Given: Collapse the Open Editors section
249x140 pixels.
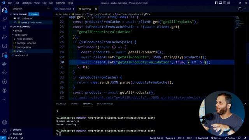Looking at the screenshot, I should click(20, 14).
